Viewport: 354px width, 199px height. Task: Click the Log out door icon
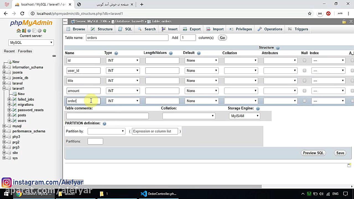24,31
